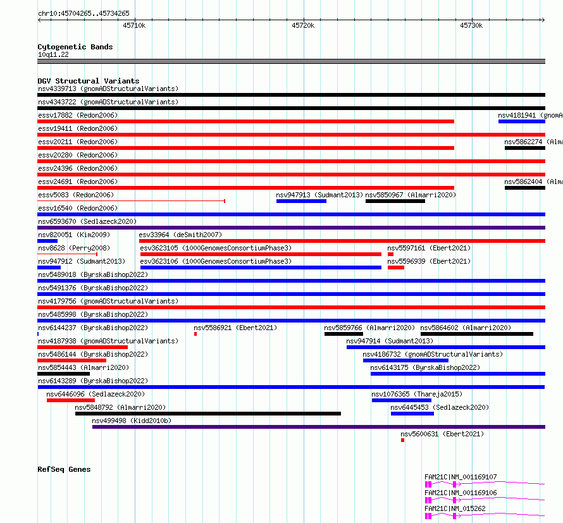Image resolution: width=563 pixels, height=523 pixels.
Task: Click the small red bar under nsv5600631
Action: 402,440
